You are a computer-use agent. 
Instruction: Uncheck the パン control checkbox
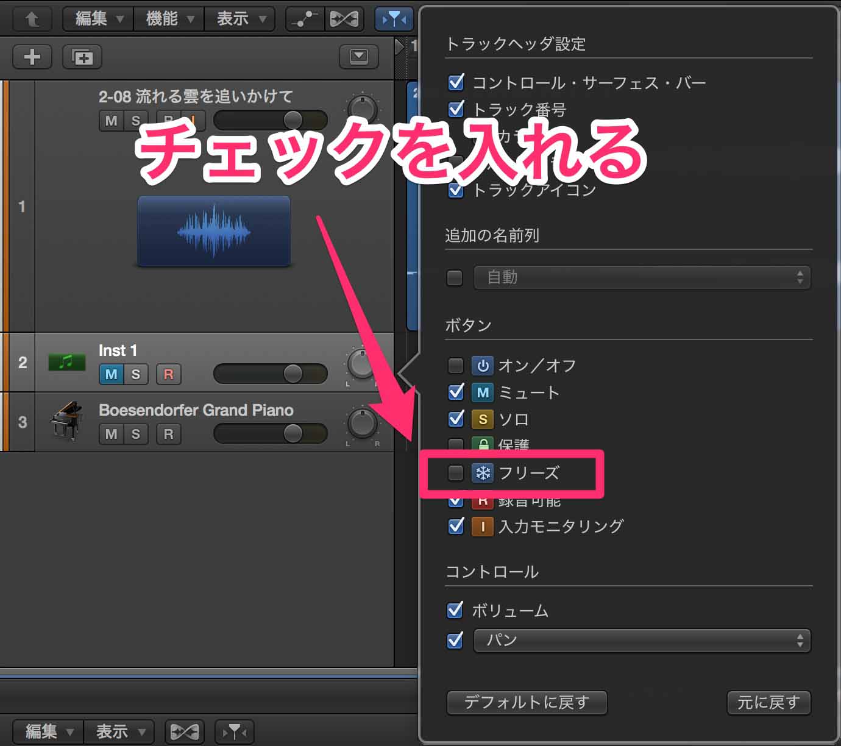[x=455, y=641]
